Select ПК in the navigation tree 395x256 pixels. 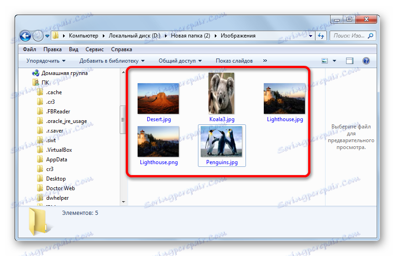[45, 83]
